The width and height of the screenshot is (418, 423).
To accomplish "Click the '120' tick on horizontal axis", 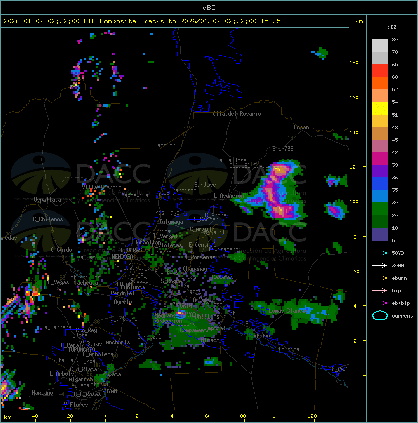I will (x=312, y=416).
